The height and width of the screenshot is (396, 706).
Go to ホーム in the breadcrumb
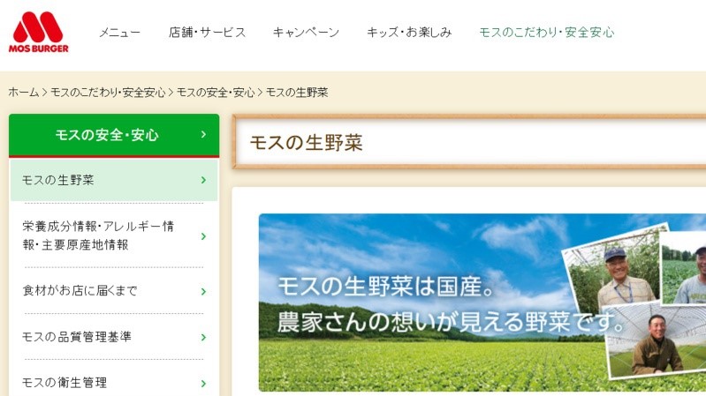tap(23, 92)
